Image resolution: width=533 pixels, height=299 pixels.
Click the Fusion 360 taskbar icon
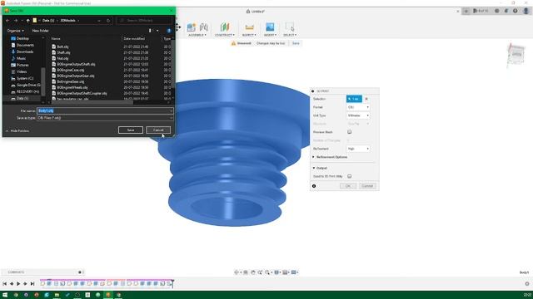(x=108, y=295)
